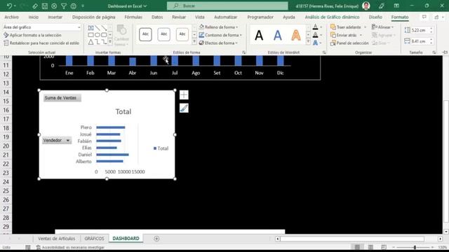Click the user account profile picture
The height and width of the screenshot is (252, 449).
coord(366,6)
